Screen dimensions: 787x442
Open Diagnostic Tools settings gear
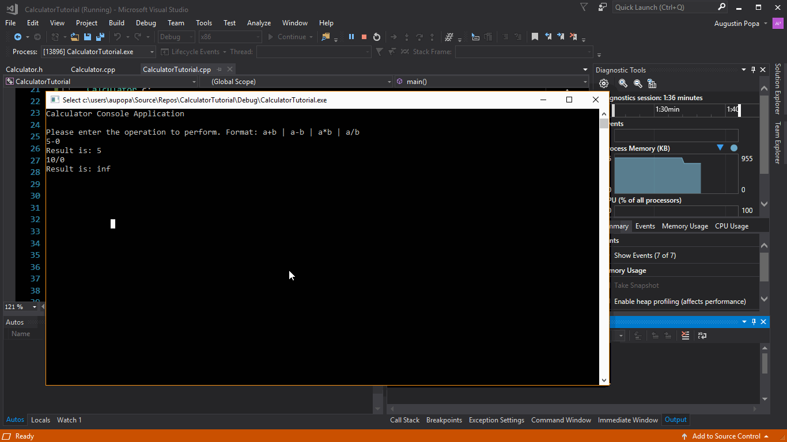(604, 83)
